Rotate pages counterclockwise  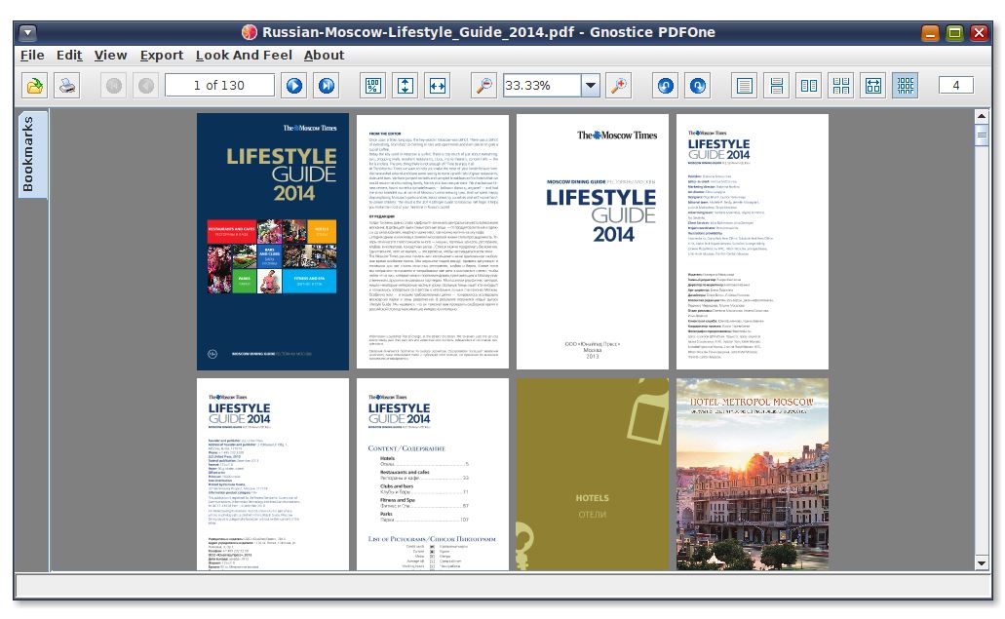(x=666, y=85)
